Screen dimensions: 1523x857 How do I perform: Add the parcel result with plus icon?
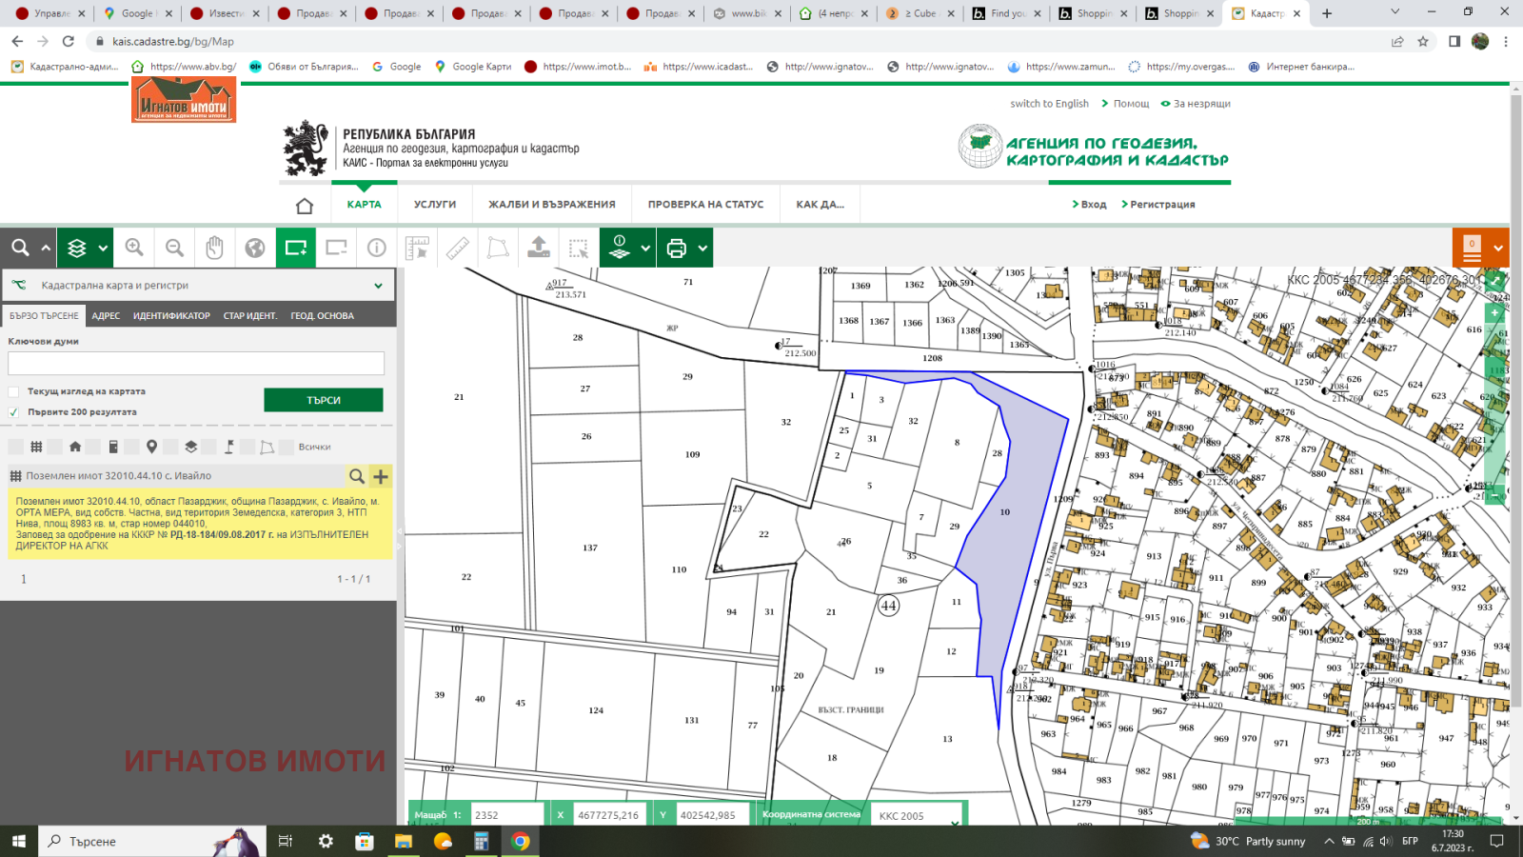tap(381, 476)
